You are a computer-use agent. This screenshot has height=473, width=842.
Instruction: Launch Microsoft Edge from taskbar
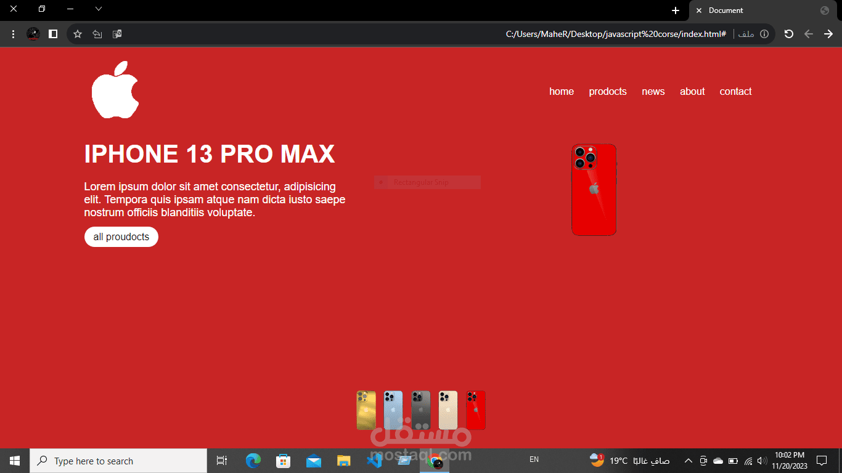click(253, 461)
